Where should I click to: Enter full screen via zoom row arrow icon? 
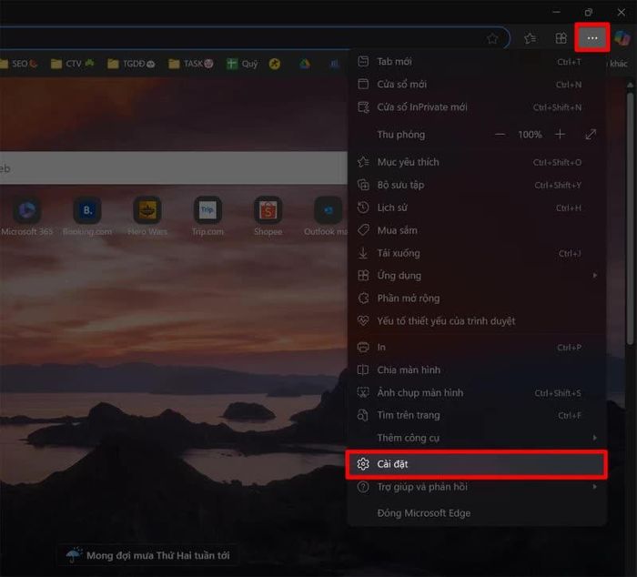tap(591, 135)
